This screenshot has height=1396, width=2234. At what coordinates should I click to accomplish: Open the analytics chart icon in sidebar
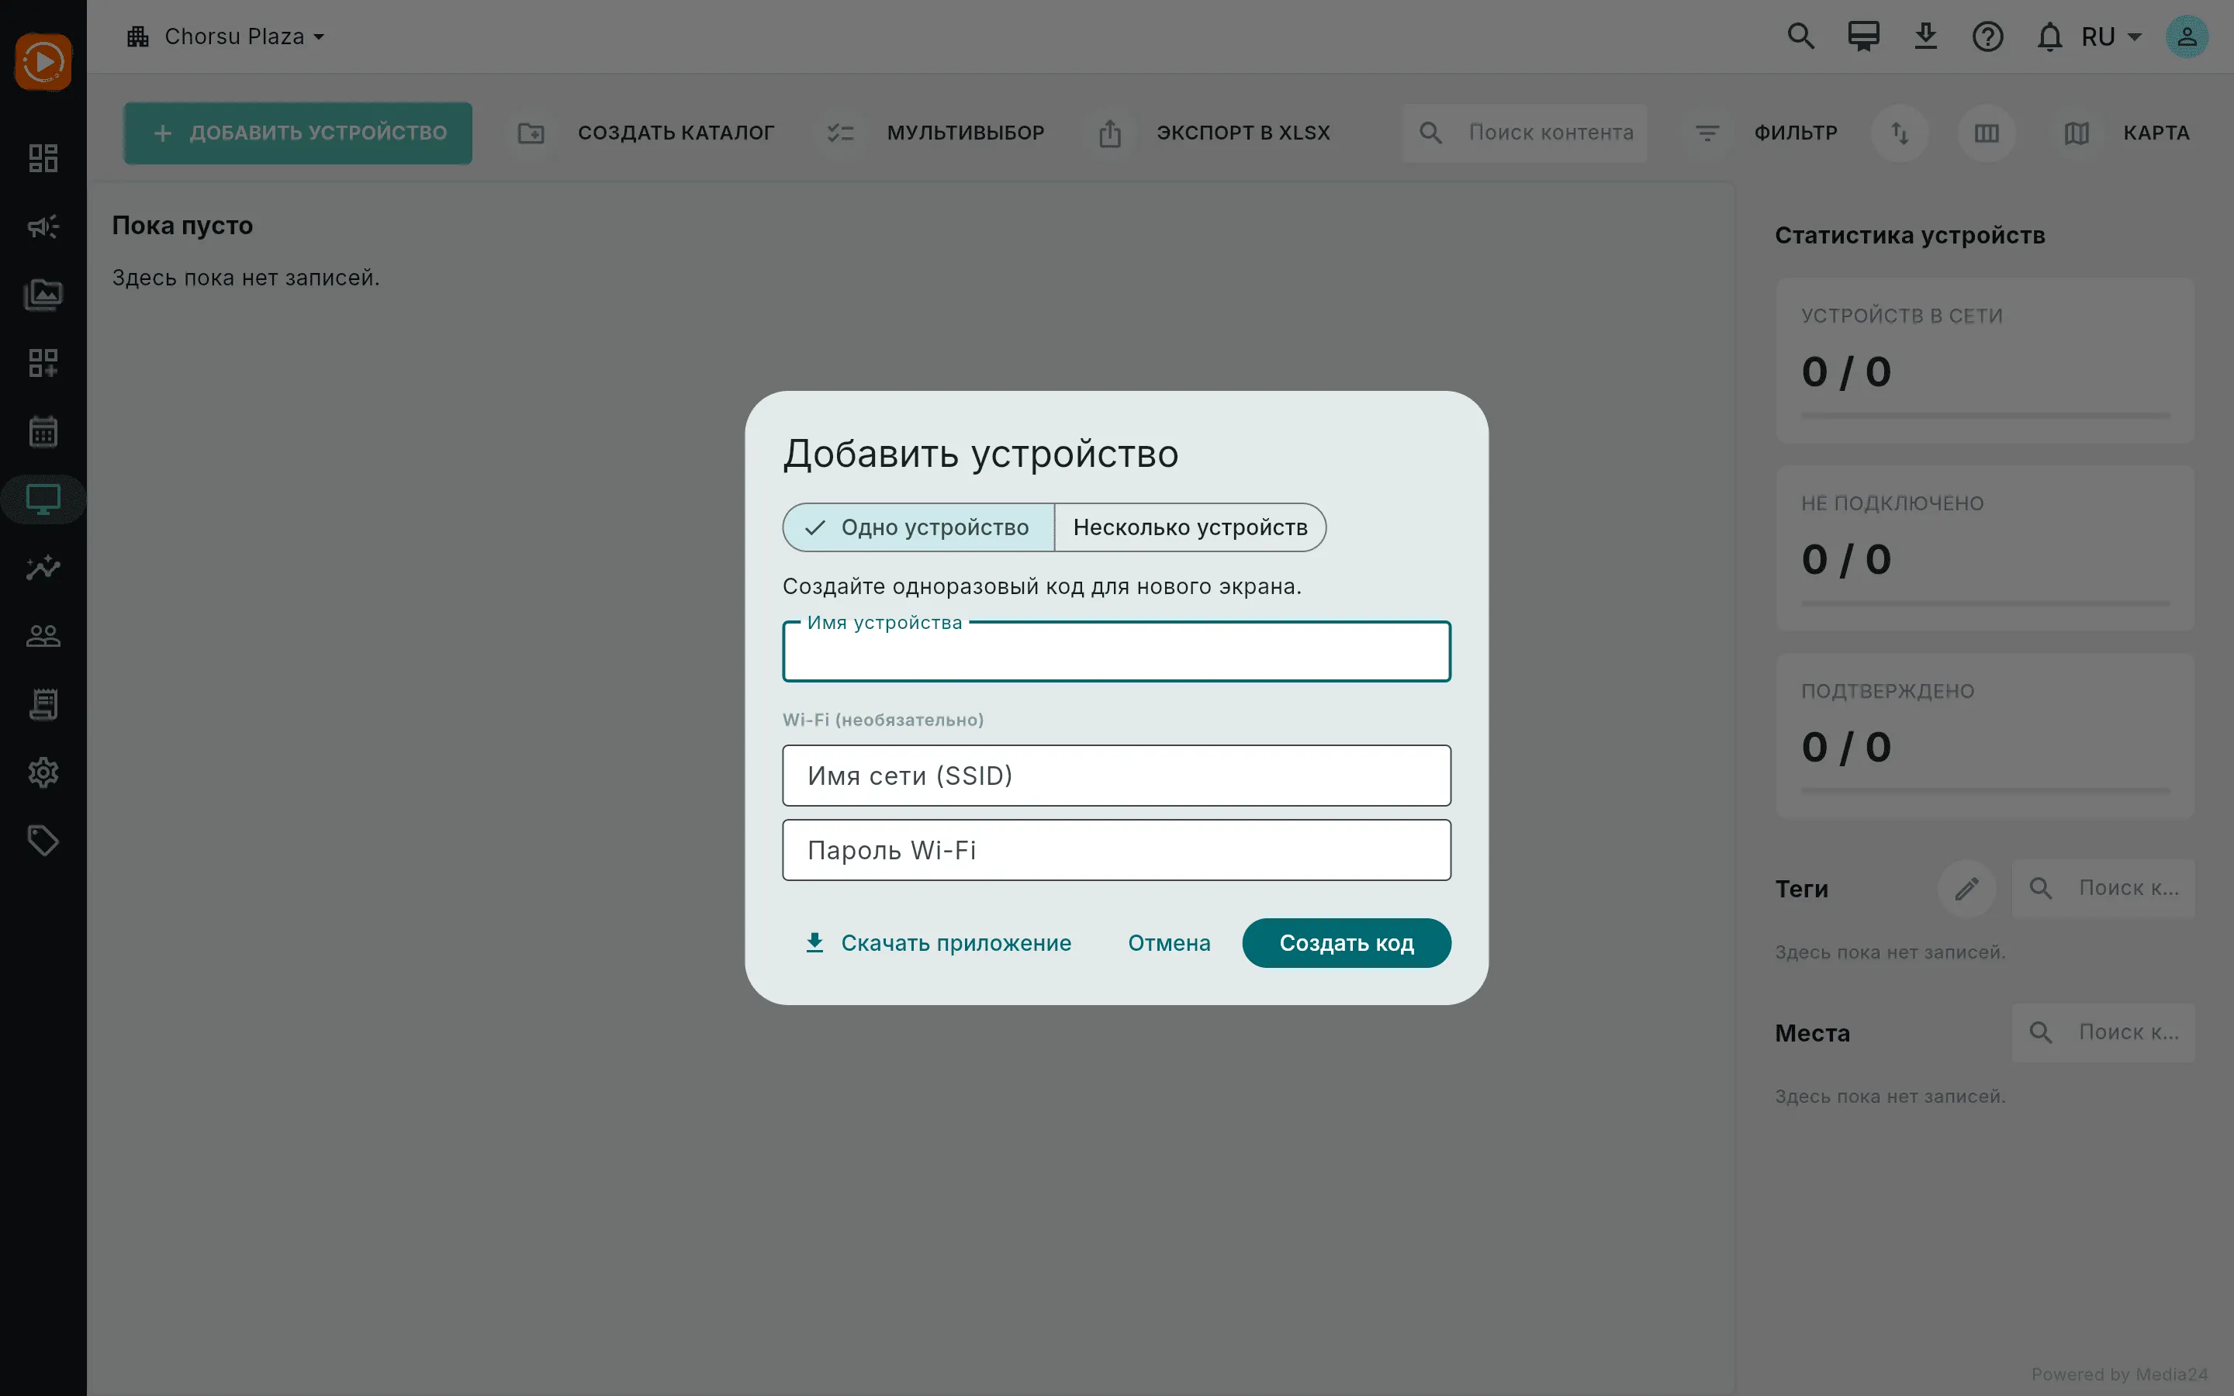[43, 568]
